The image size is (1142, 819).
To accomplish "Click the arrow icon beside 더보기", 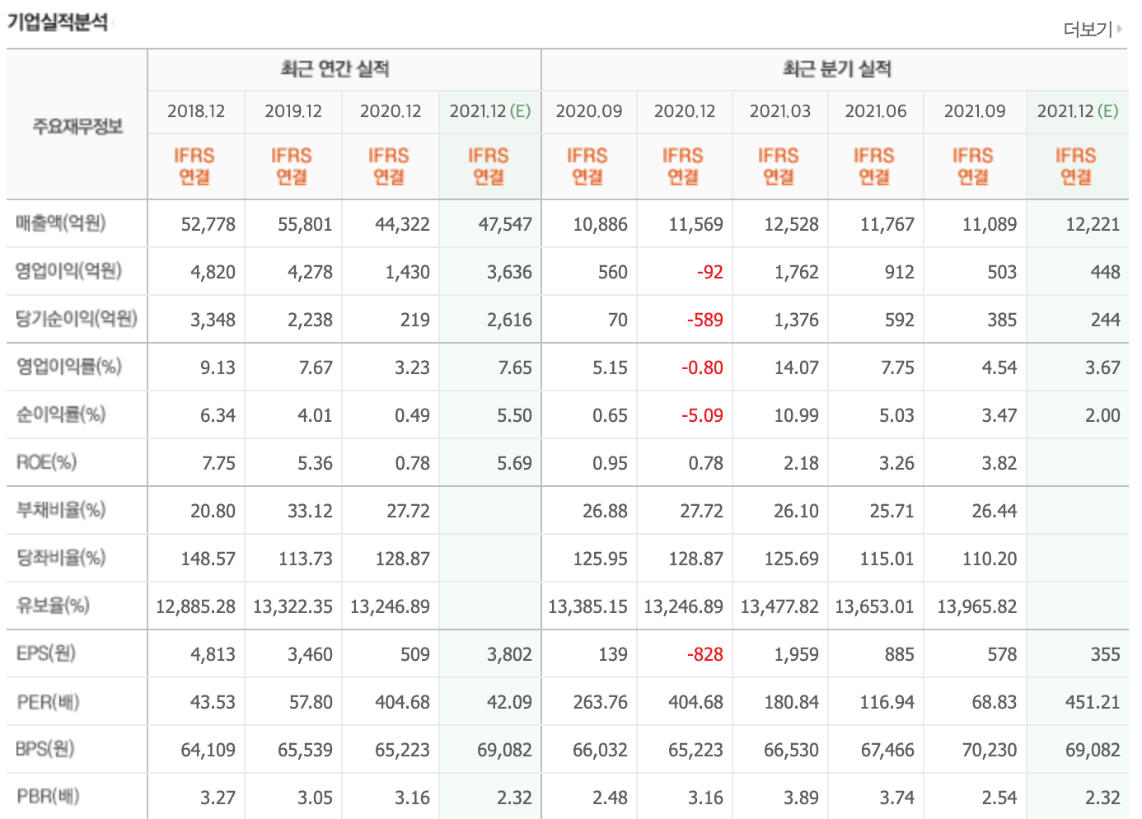I will [x=1119, y=30].
